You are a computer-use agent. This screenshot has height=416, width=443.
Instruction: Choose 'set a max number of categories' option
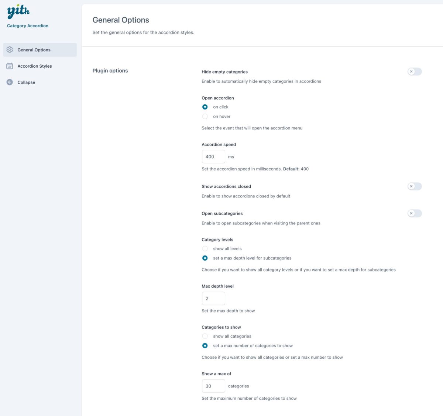(x=205, y=346)
